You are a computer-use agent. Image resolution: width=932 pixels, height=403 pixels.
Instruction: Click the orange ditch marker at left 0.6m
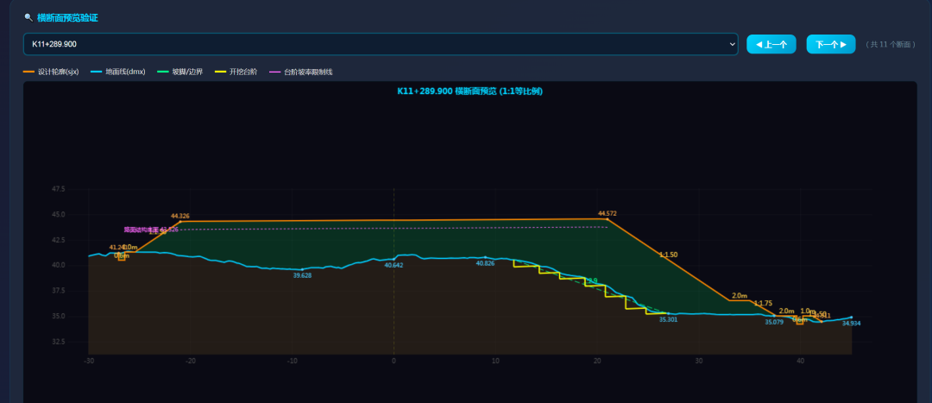click(x=122, y=257)
